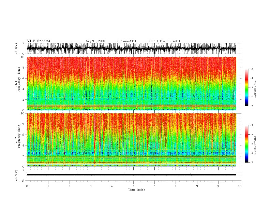This screenshot has height=209, width=270.
Task: Click the ch.1 colorbar "-7" tick value
Action: [x=252, y=106]
